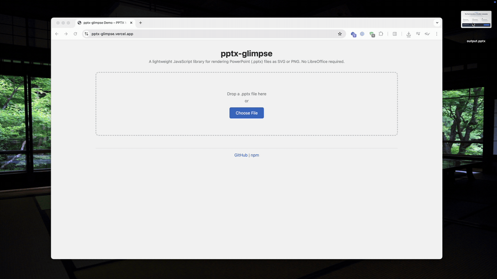Image resolution: width=497 pixels, height=279 pixels.
Task: Open the blue extension with badge 7
Action: pos(353,34)
